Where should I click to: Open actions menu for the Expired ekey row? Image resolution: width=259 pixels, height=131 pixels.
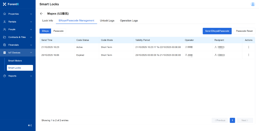tap(248, 55)
